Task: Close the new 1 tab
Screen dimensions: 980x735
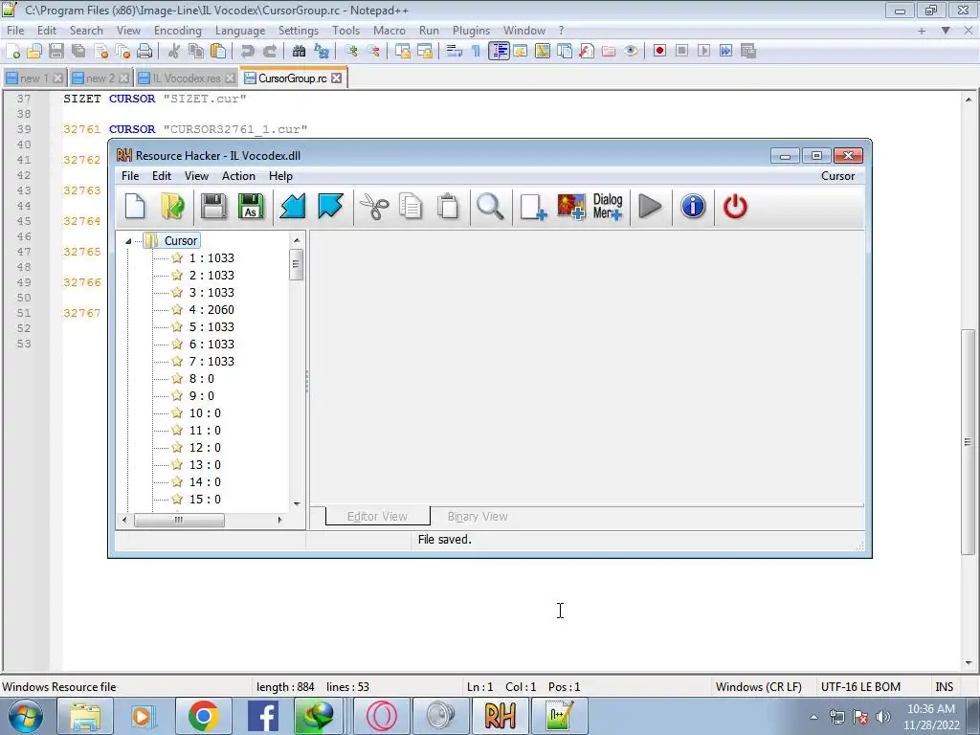Action: point(57,78)
